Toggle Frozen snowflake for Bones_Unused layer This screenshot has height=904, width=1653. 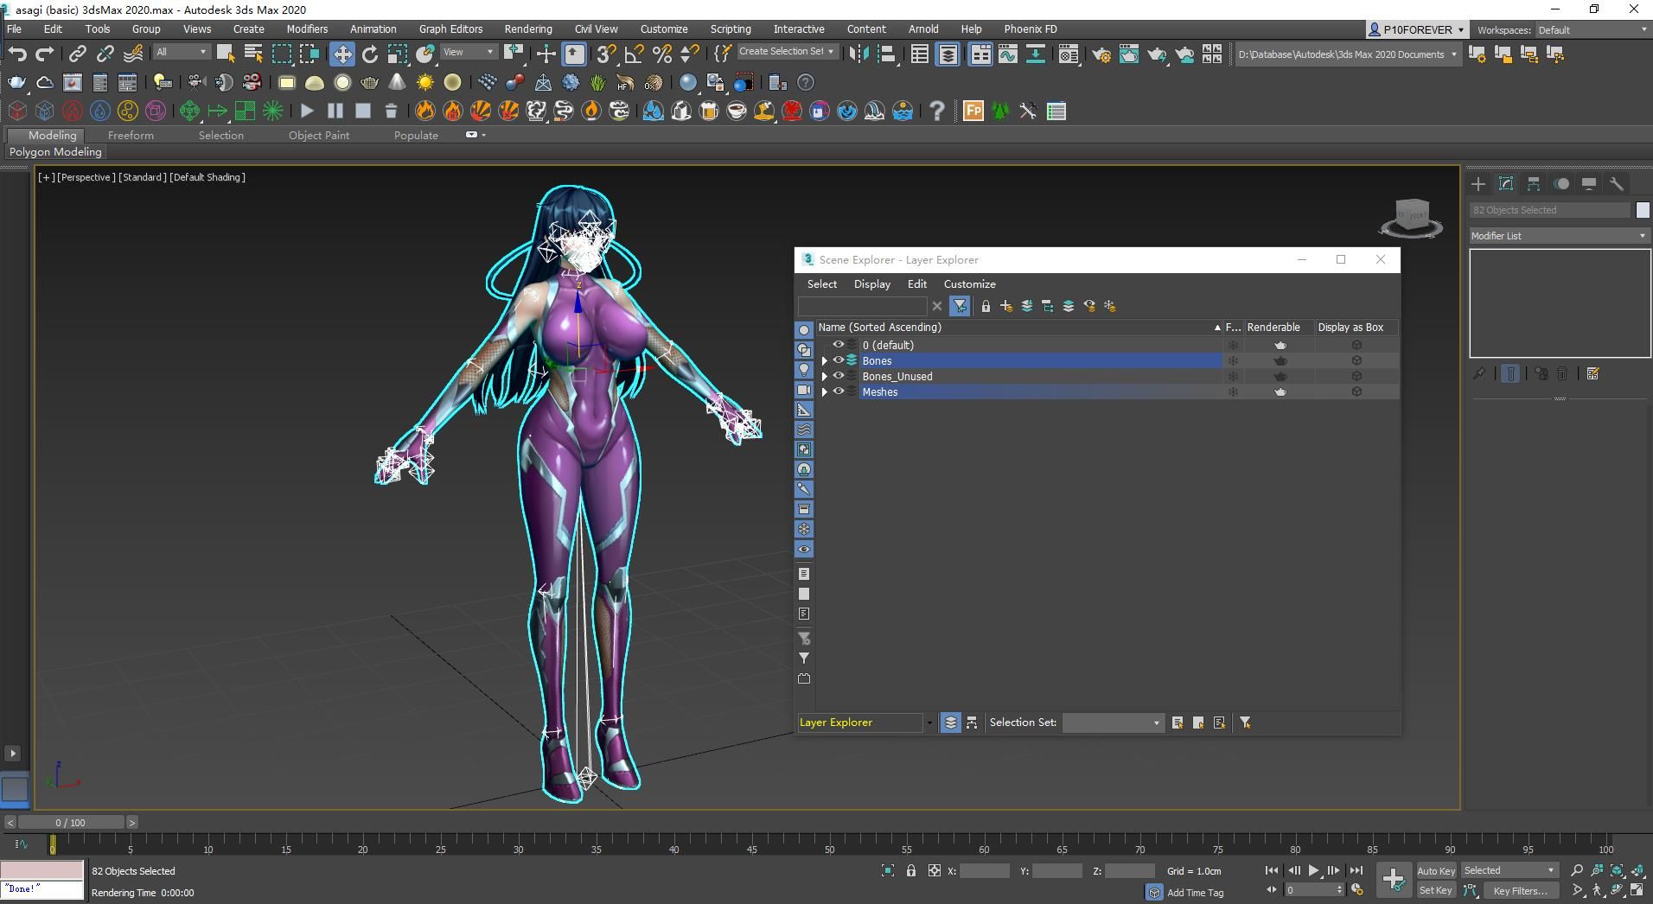point(1234,376)
